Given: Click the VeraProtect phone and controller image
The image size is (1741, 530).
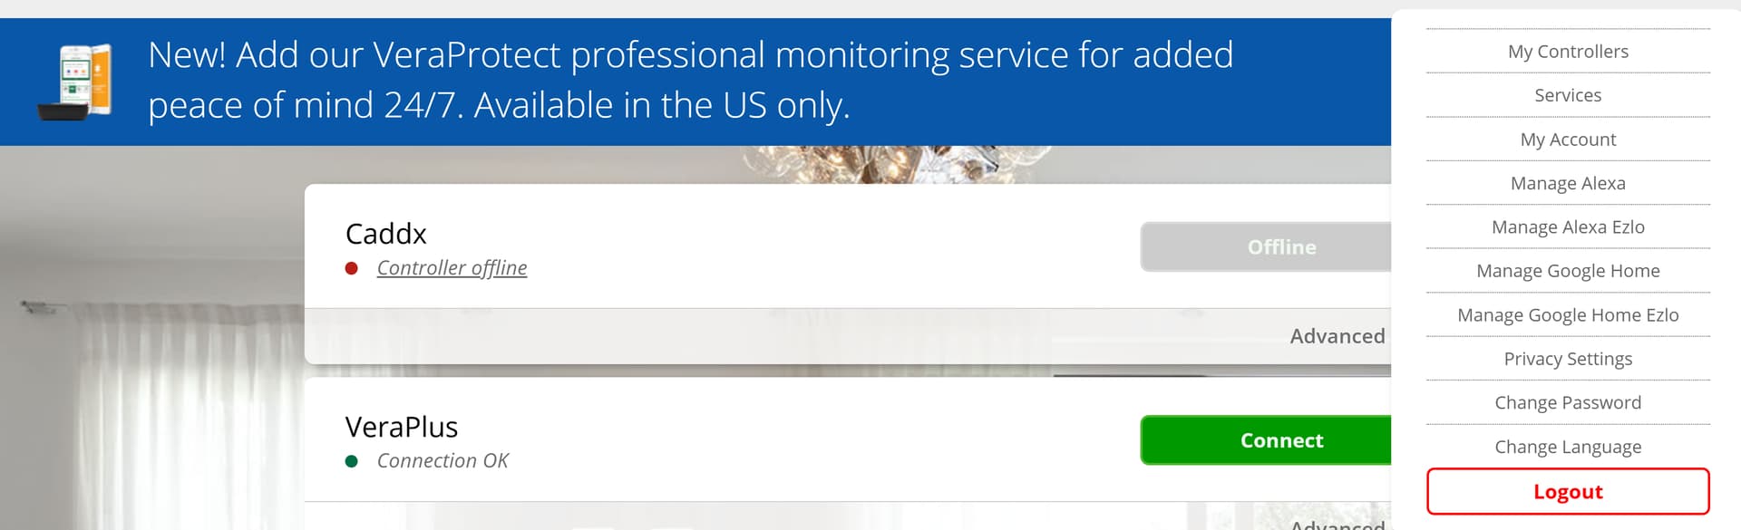Looking at the screenshot, I should click(76, 81).
